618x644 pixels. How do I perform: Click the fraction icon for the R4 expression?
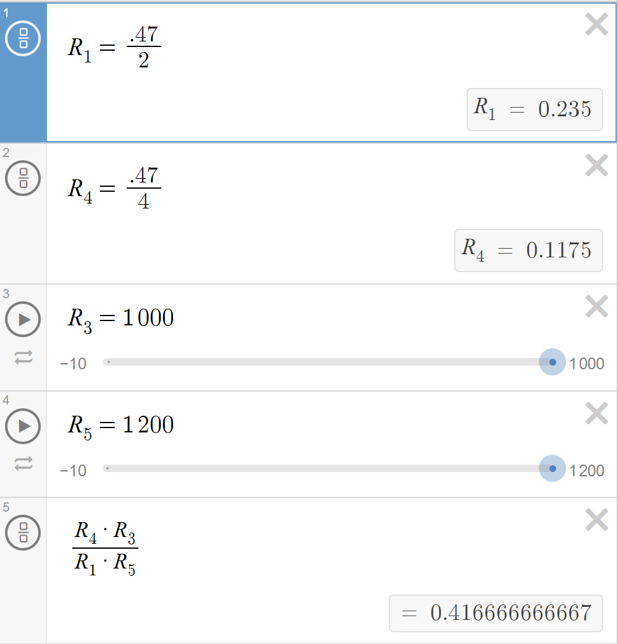(23, 178)
